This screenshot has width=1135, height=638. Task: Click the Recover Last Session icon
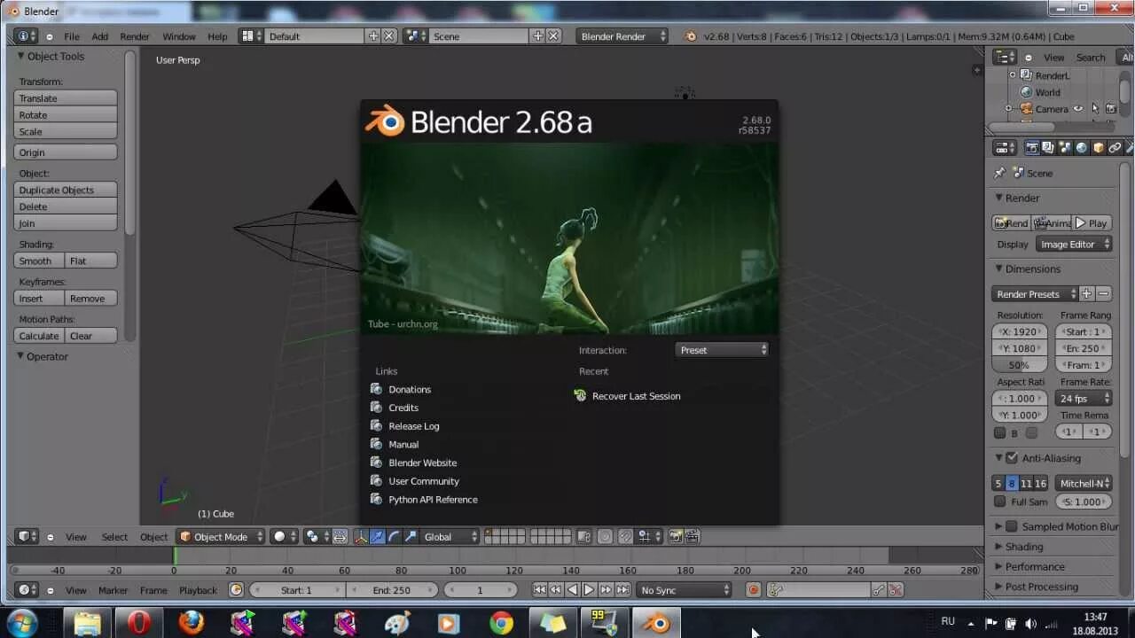click(580, 396)
